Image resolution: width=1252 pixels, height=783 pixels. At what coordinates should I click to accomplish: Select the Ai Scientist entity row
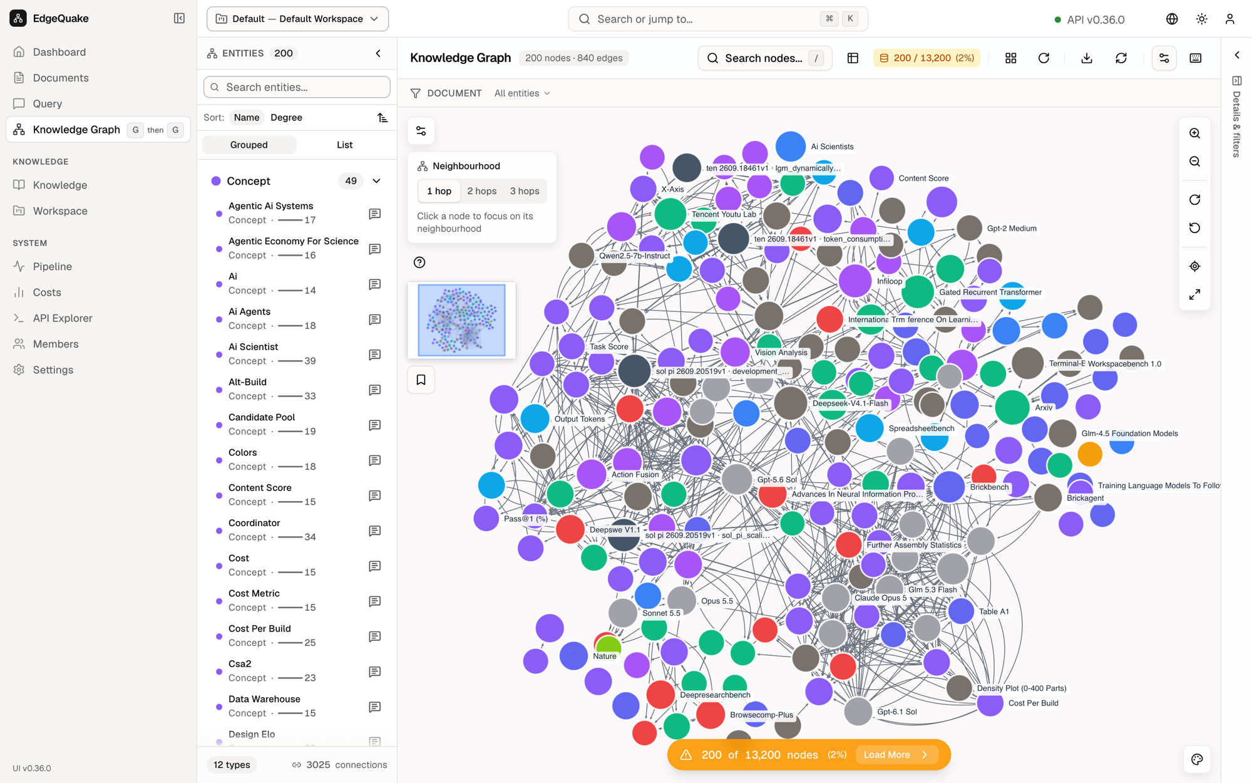(297, 354)
